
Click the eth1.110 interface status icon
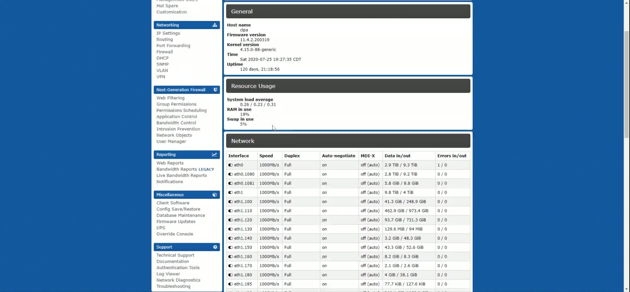(230, 211)
